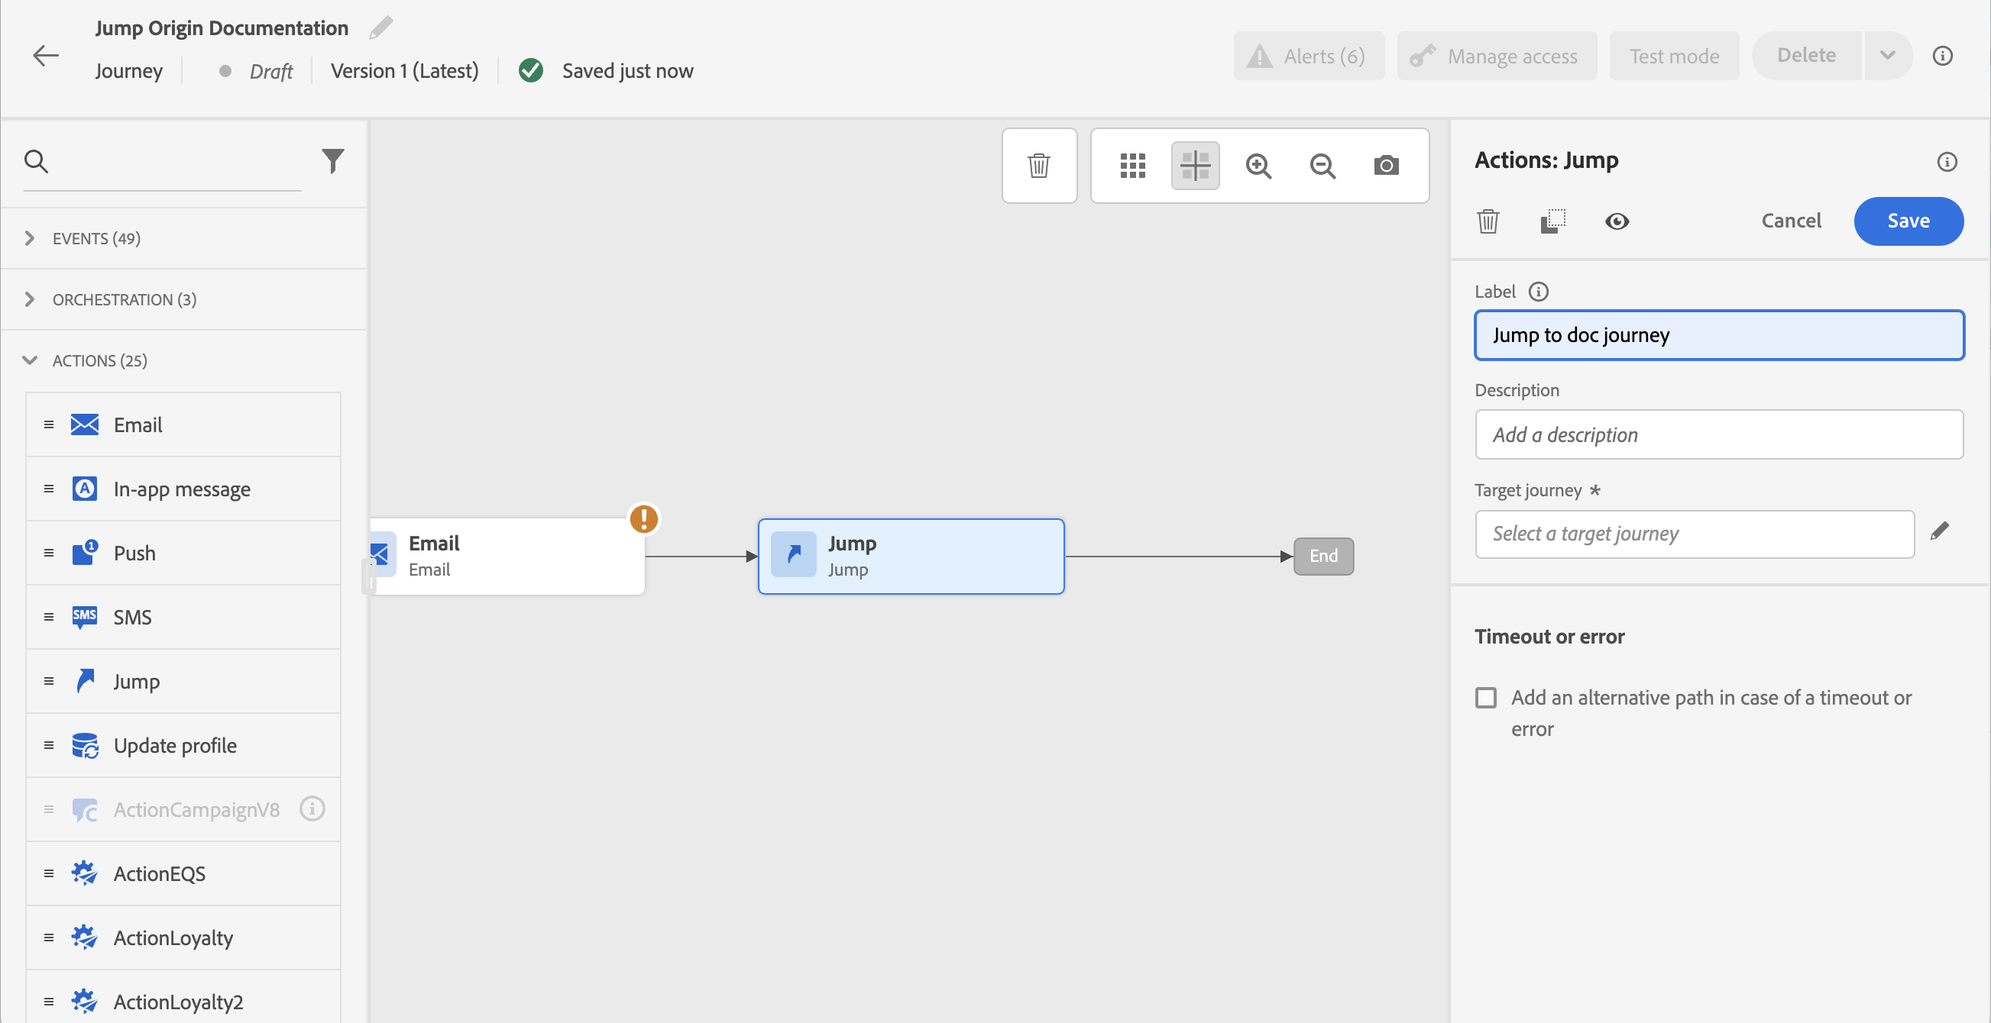Click the Add a description field
Screen dimensions: 1991x1023
[1718, 434]
